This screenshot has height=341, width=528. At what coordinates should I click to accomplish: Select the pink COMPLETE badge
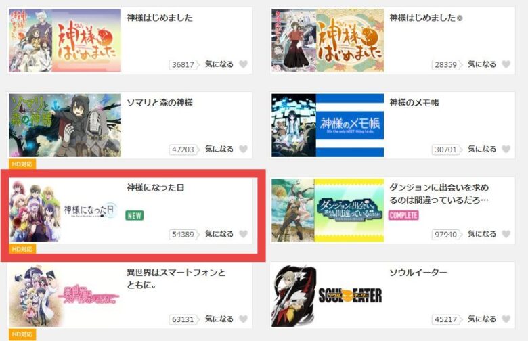click(x=403, y=215)
